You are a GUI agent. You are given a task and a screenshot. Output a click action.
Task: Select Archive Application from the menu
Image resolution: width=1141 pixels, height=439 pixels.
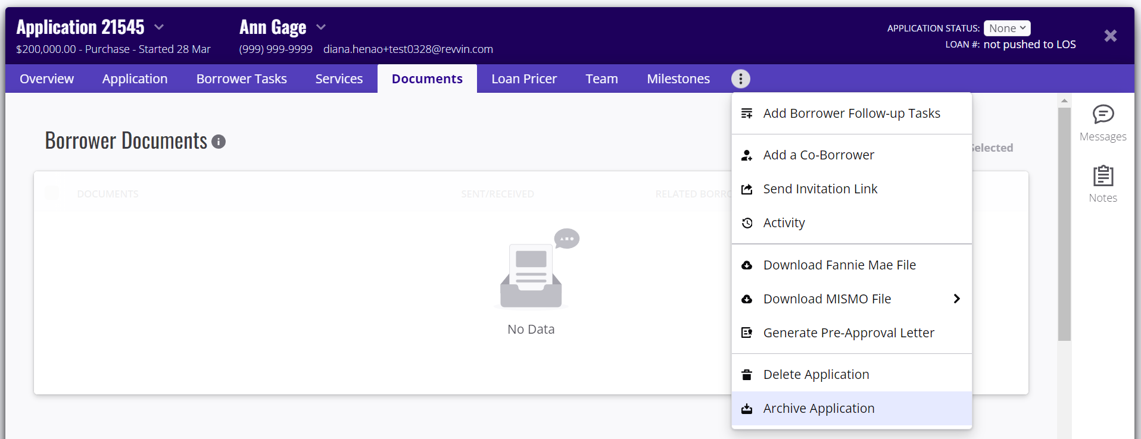click(818, 409)
